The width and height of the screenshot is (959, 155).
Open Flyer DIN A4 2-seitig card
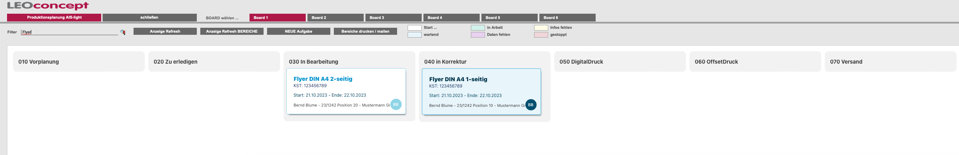tap(322, 79)
